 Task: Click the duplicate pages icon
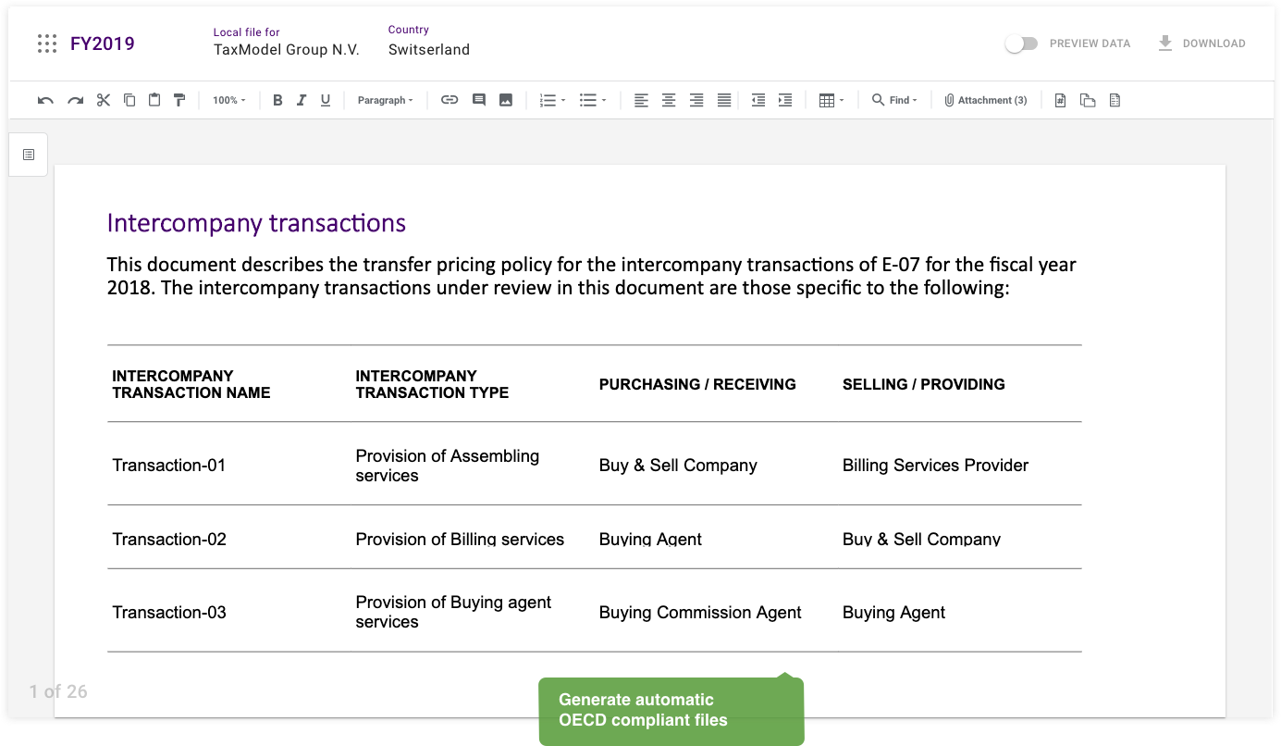1088,100
